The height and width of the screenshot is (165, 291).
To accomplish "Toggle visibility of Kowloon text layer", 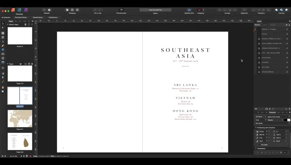I will (287, 39).
